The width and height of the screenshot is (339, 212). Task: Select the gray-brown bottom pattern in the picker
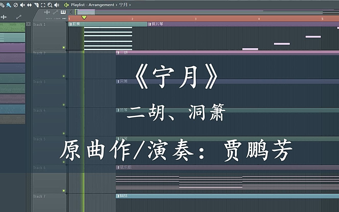(x=13, y=119)
